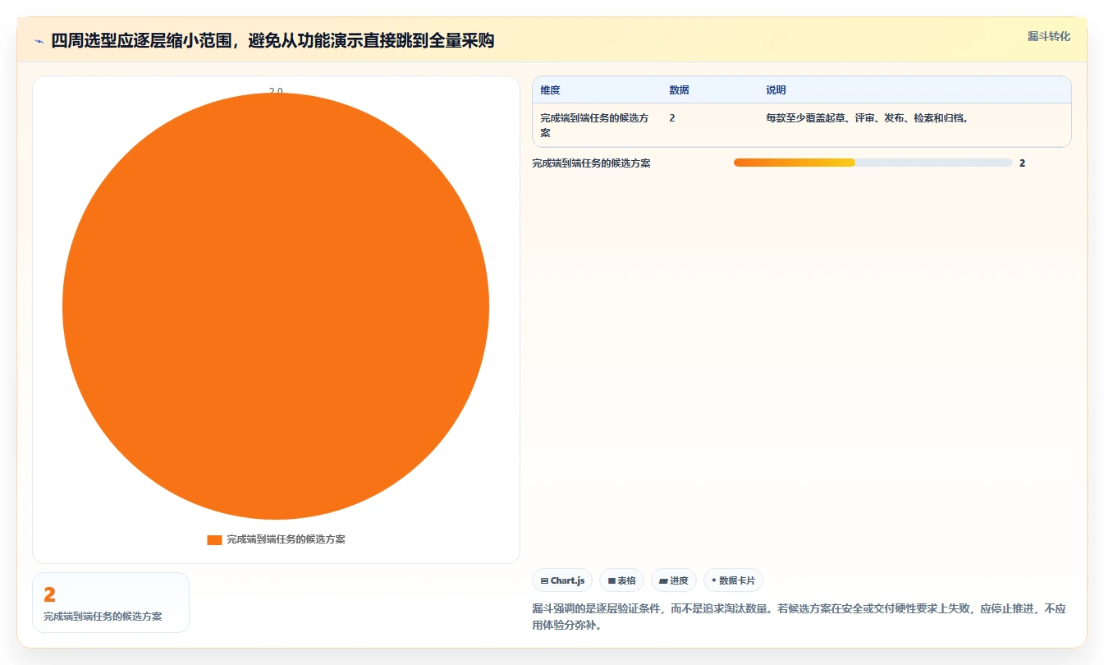Click the orange legend color box
1104x665 pixels.
pyautogui.click(x=214, y=539)
